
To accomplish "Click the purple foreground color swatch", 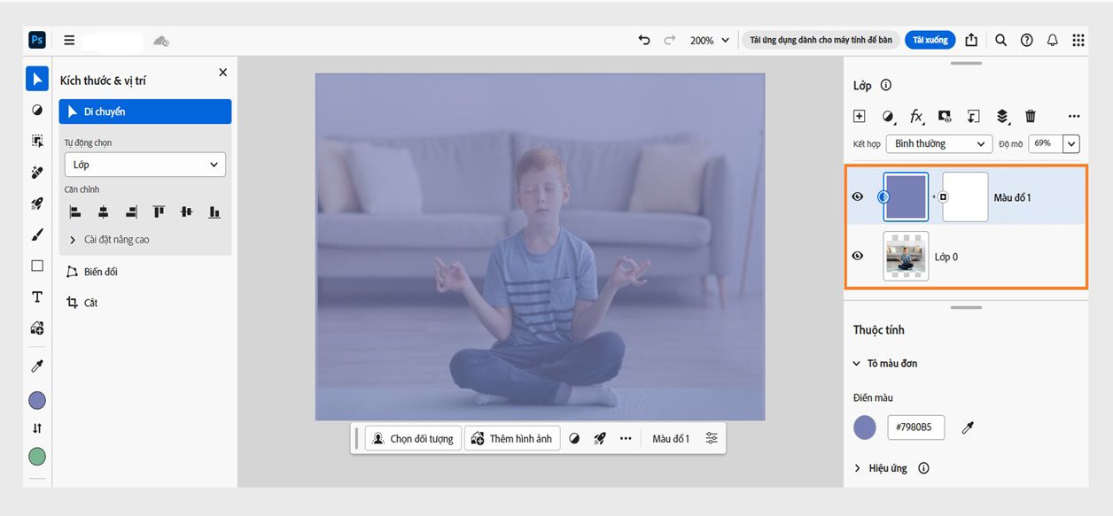I will pyautogui.click(x=37, y=400).
